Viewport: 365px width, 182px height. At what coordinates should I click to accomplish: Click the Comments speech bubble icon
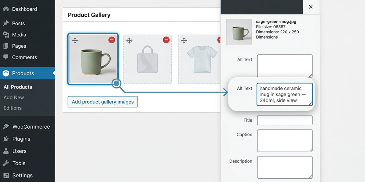tap(6, 57)
